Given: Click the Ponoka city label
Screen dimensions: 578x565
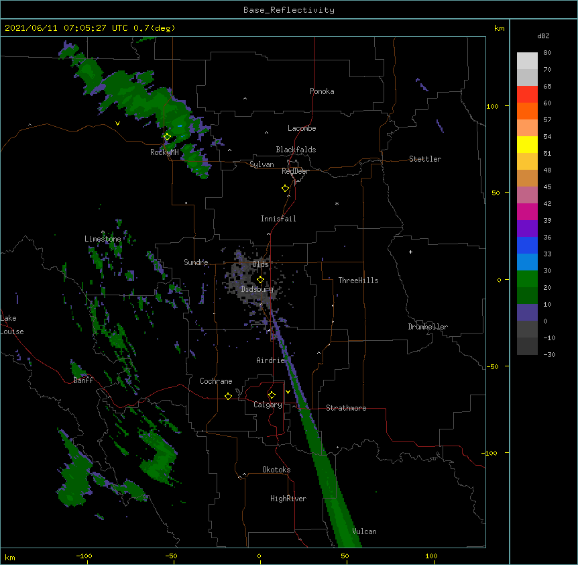Looking at the screenshot, I should 322,91.
